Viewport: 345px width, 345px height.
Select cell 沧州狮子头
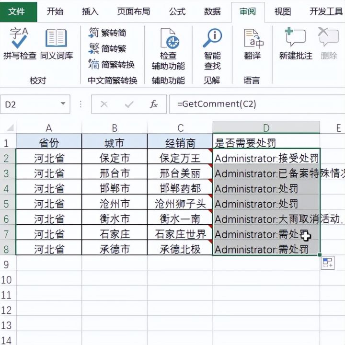click(x=180, y=202)
